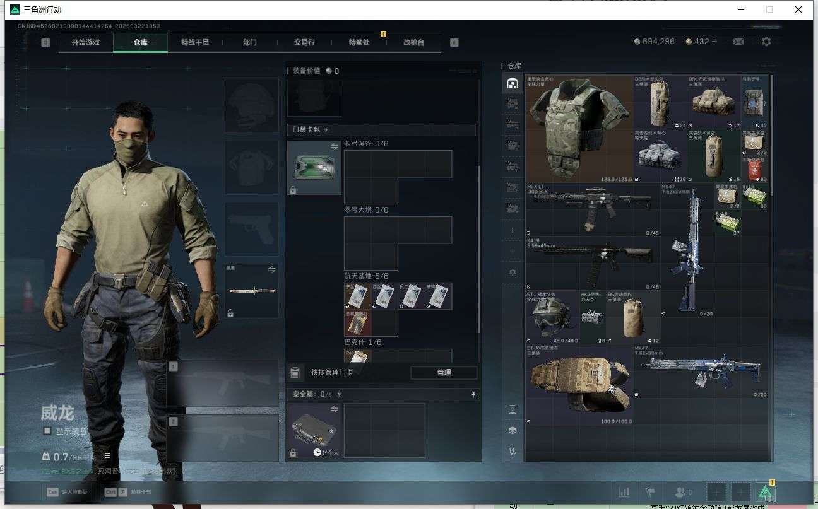Click the 694,296 currency balance
The height and width of the screenshot is (509, 818).
click(x=655, y=42)
